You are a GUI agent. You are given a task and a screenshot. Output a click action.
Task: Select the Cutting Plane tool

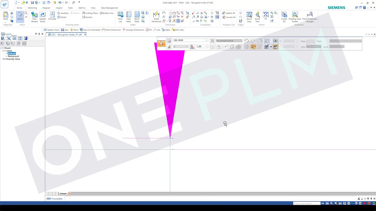click(90, 13)
